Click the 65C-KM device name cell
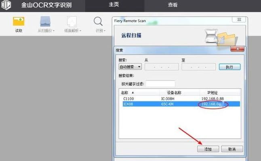Screen dimensions: 261x161 [167, 104]
